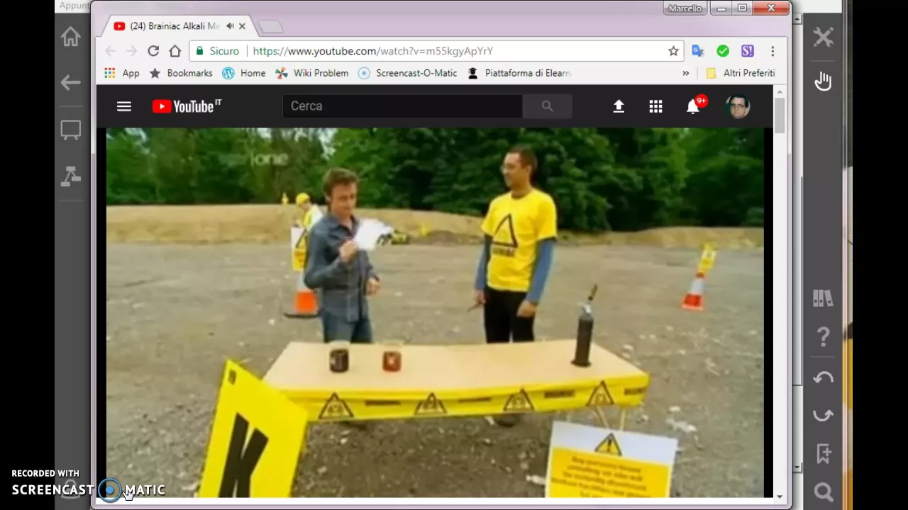Image resolution: width=908 pixels, height=510 pixels.
Task: Open the Marcello profile button
Action: 685,8
